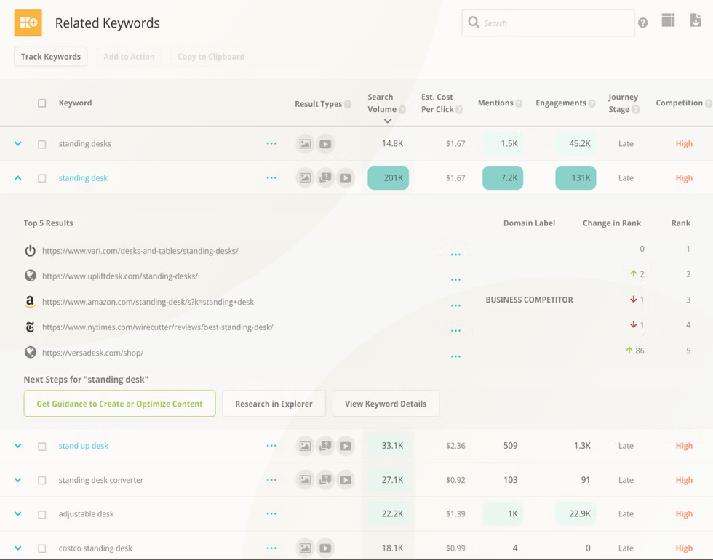Open three-dot menu for adjustable desk
Viewport: 713px width, 560px height.
pos(271,513)
